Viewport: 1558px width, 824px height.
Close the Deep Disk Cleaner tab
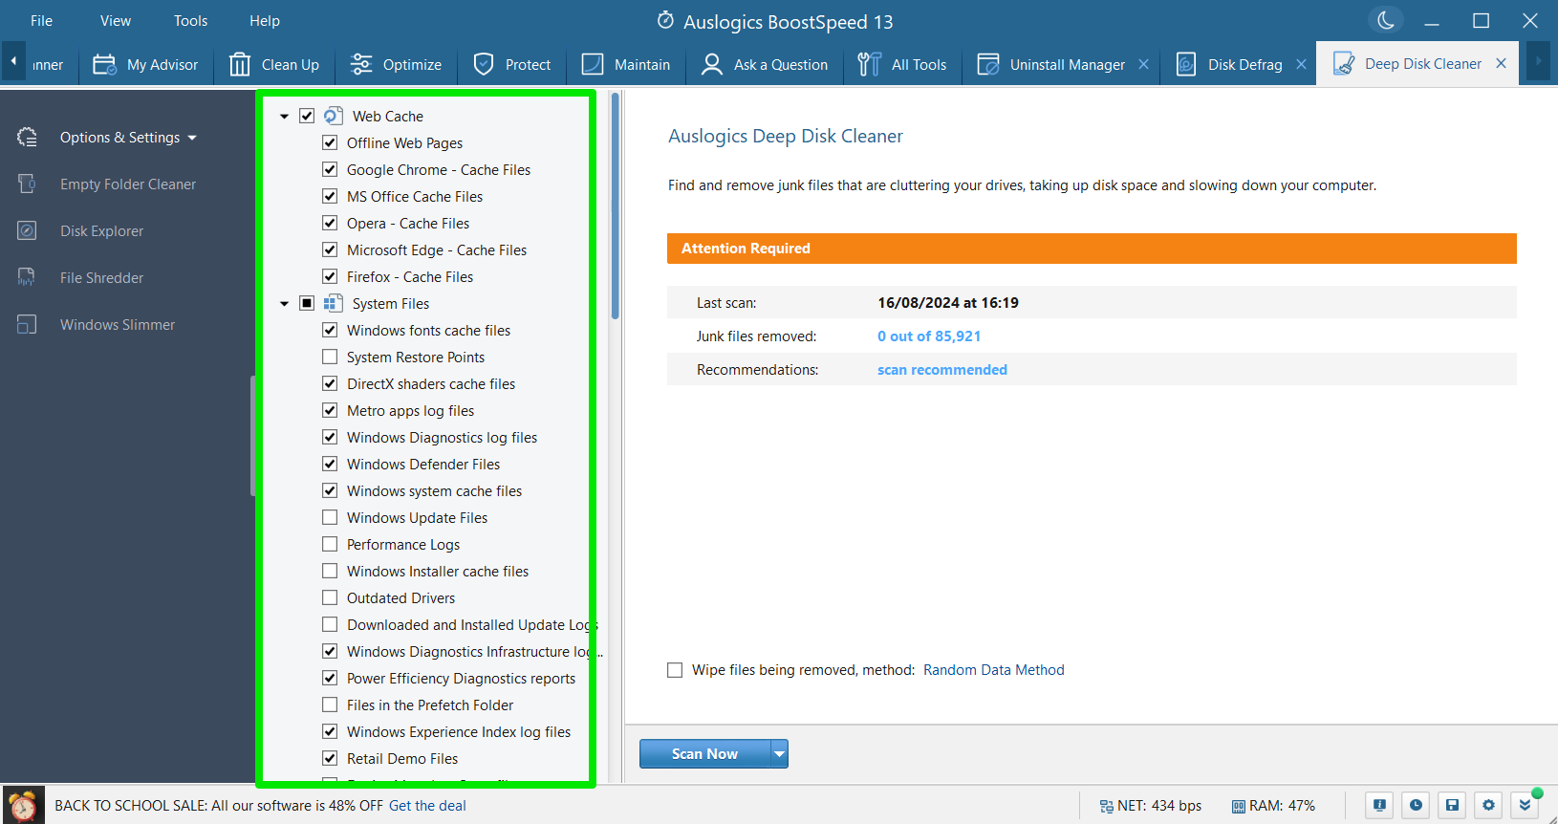point(1502,63)
